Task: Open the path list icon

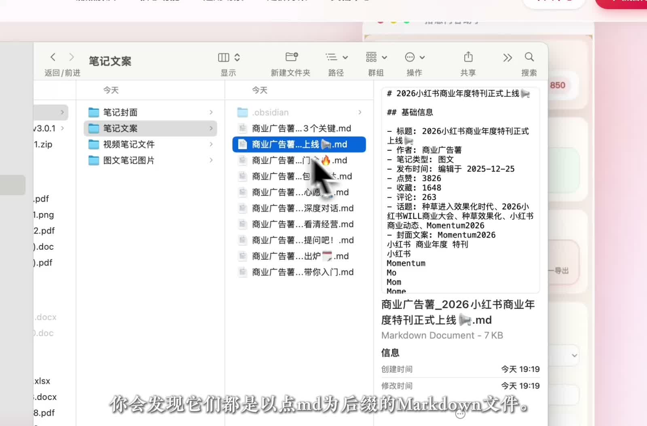Action: (331, 57)
